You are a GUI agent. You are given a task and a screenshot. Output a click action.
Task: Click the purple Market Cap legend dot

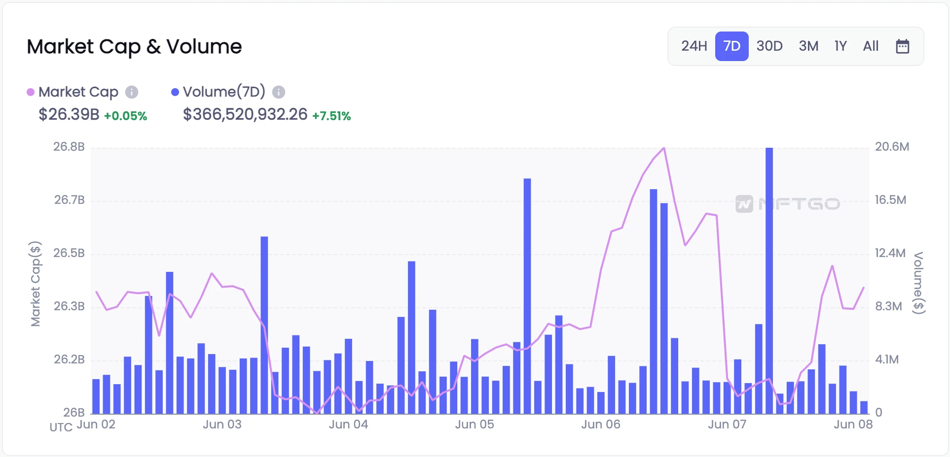tap(31, 92)
